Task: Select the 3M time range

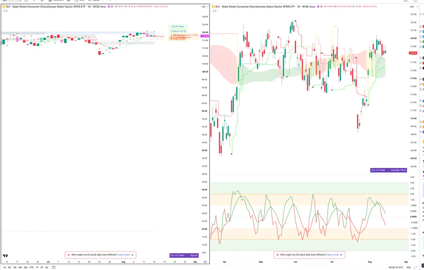Action: tap(20, 268)
